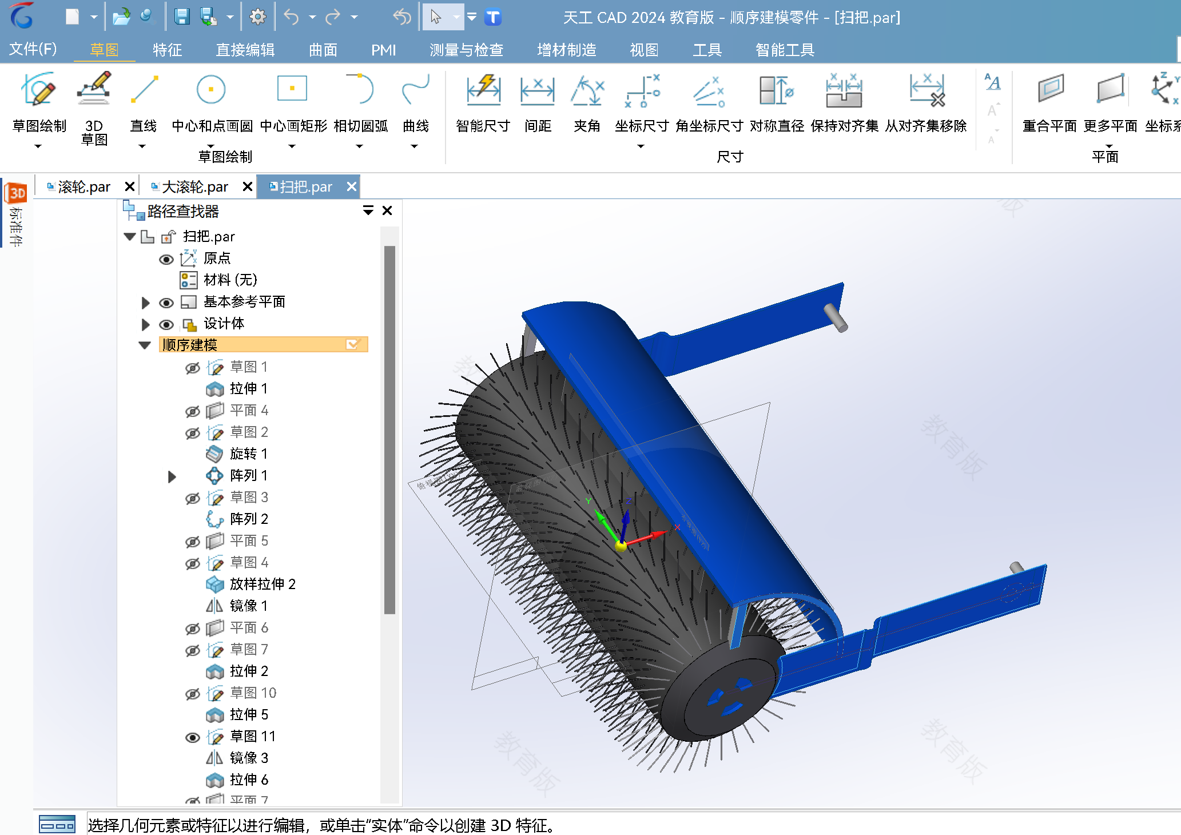This screenshot has height=835, width=1181.
Task: Click the New document icon
Action: click(x=72, y=17)
